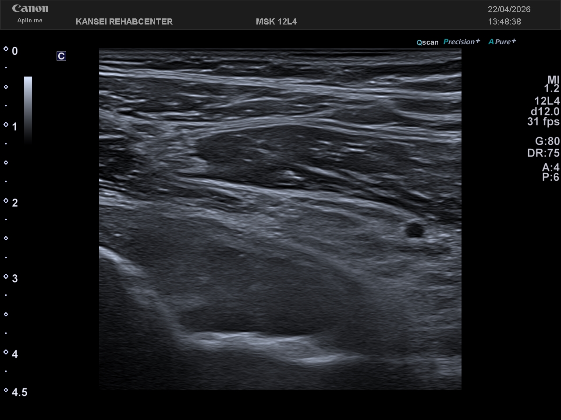
Task: Click the C orientation marker icon
Action: (x=61, y=56)
